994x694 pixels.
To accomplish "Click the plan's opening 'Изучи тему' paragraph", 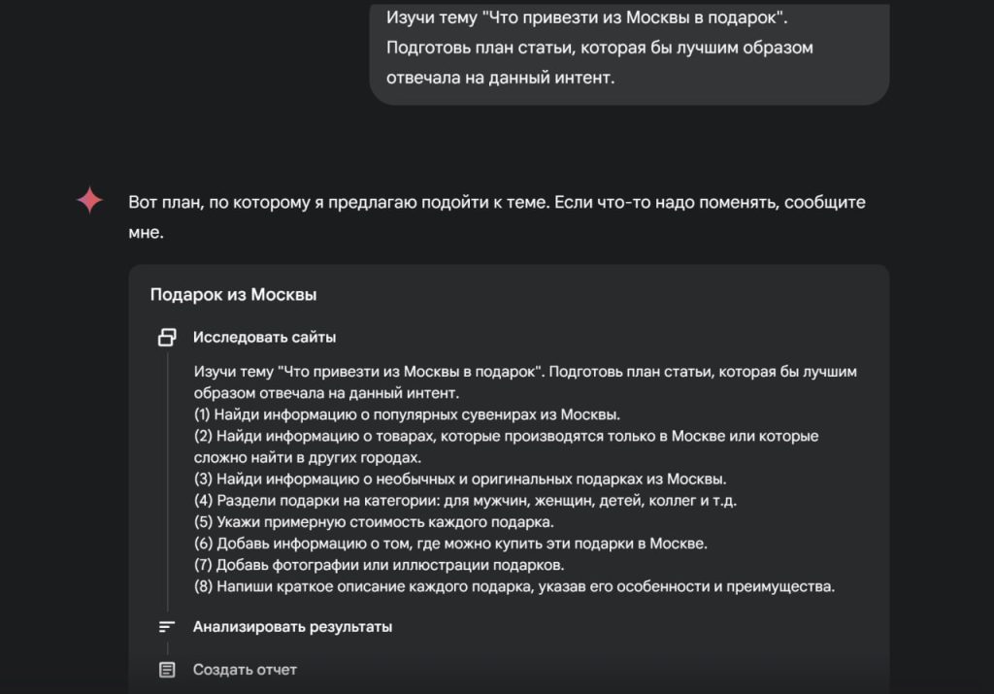I will click(x=525, y=382).
